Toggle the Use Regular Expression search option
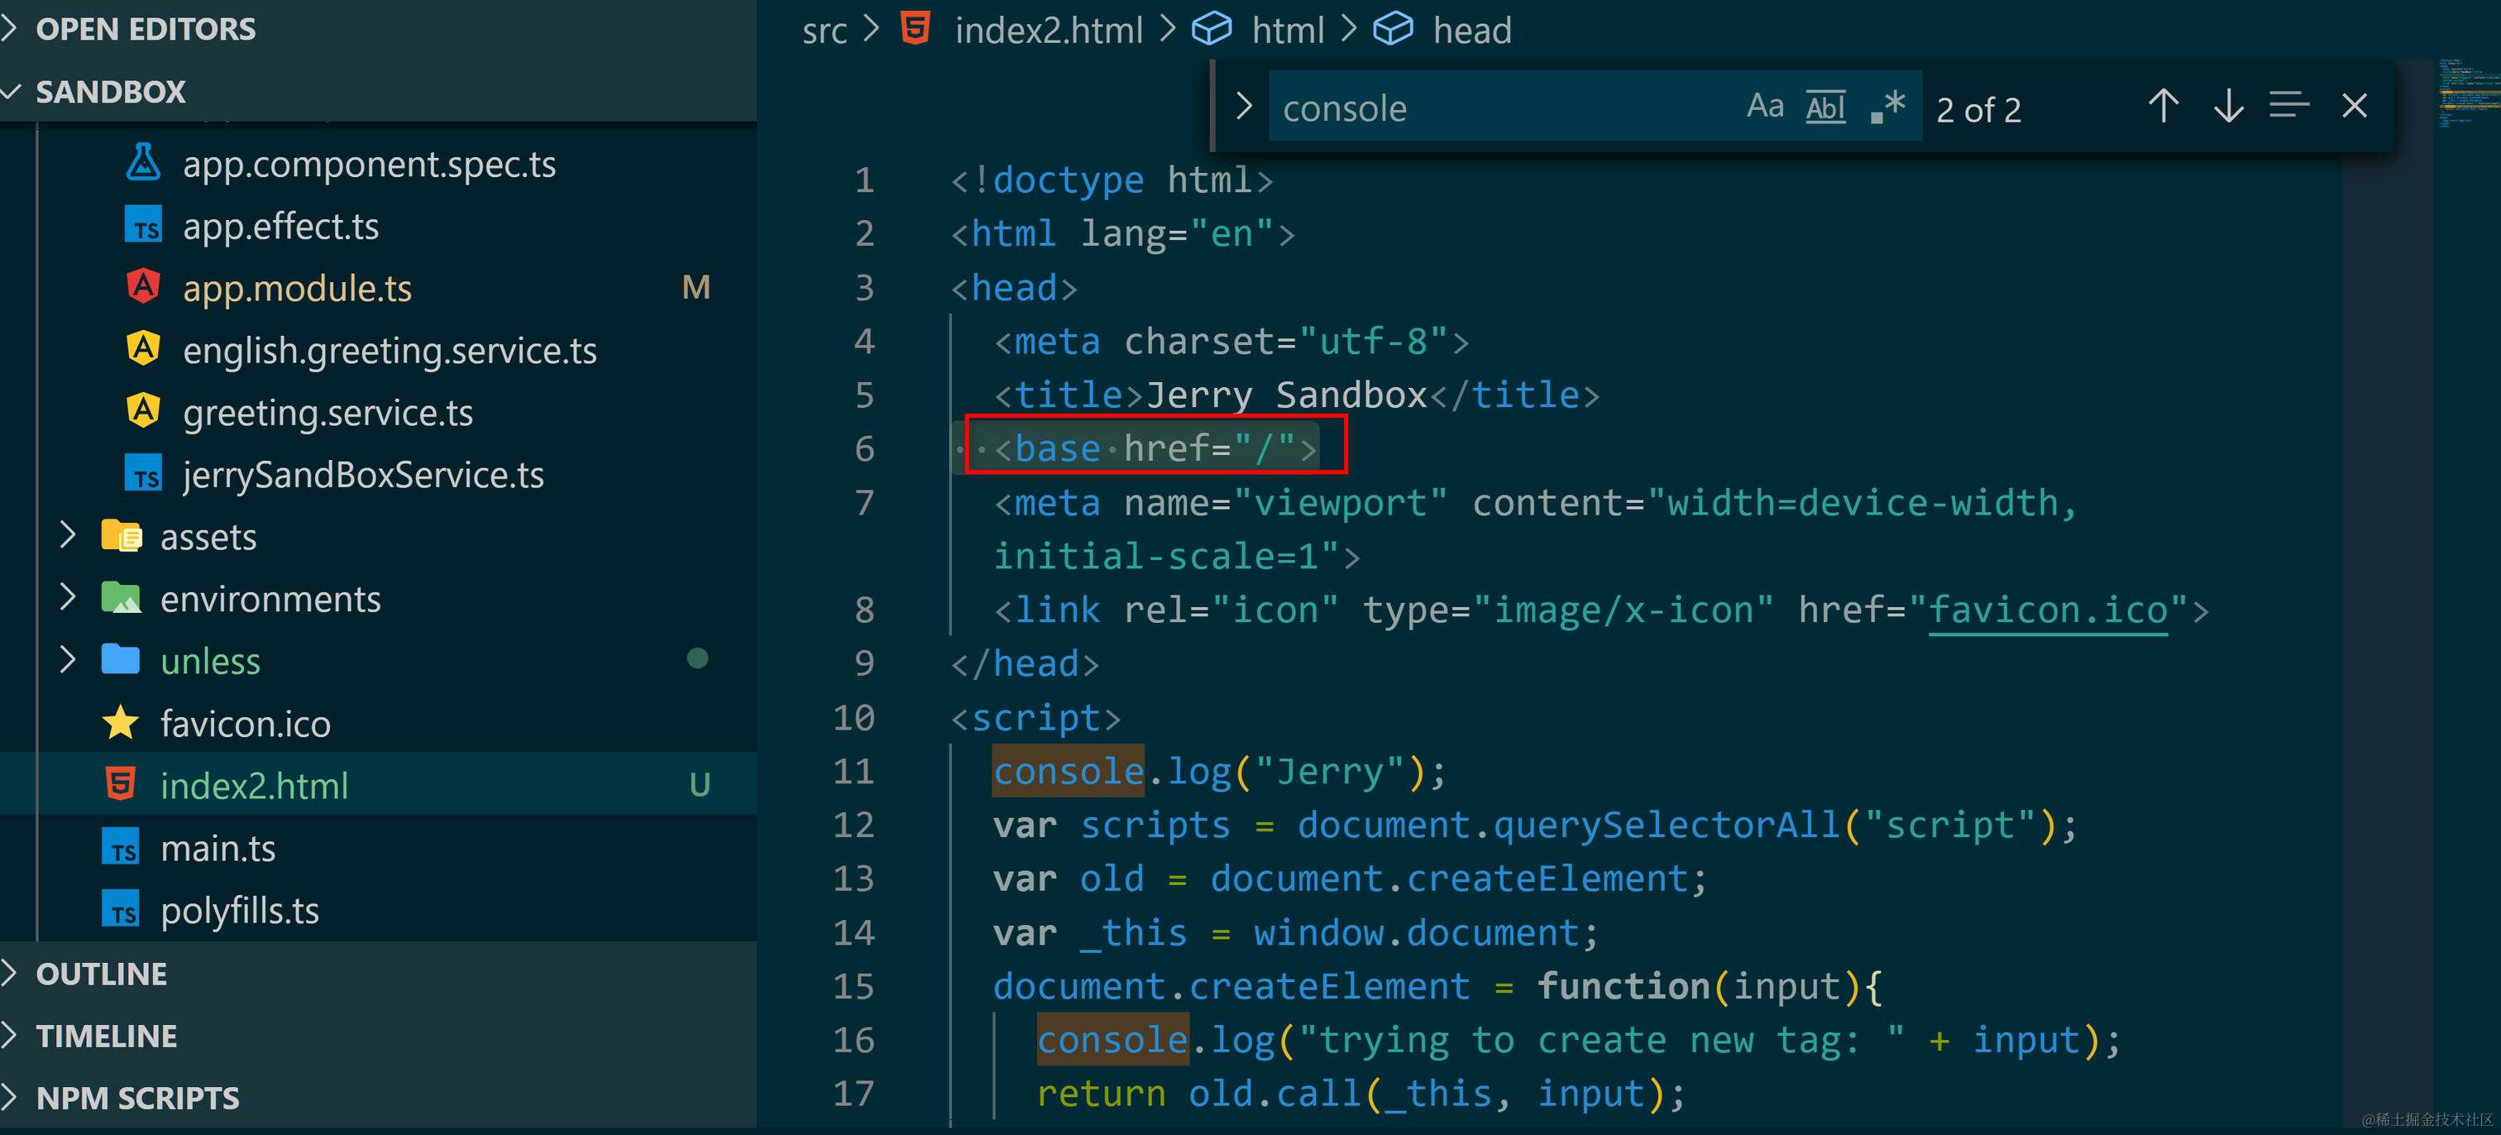The image size is (2501, 1135). tap(1887, 106)
